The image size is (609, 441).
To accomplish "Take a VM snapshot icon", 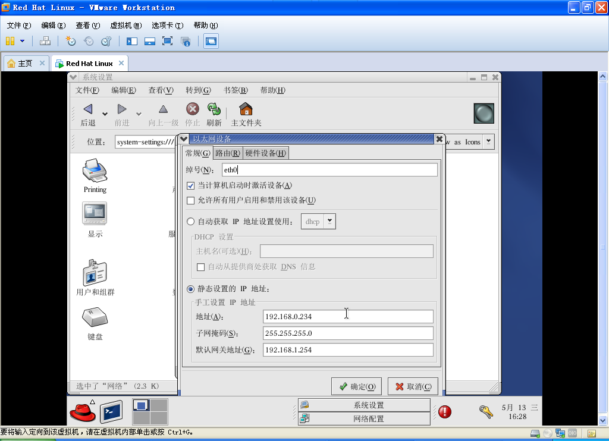I will 70,41.
